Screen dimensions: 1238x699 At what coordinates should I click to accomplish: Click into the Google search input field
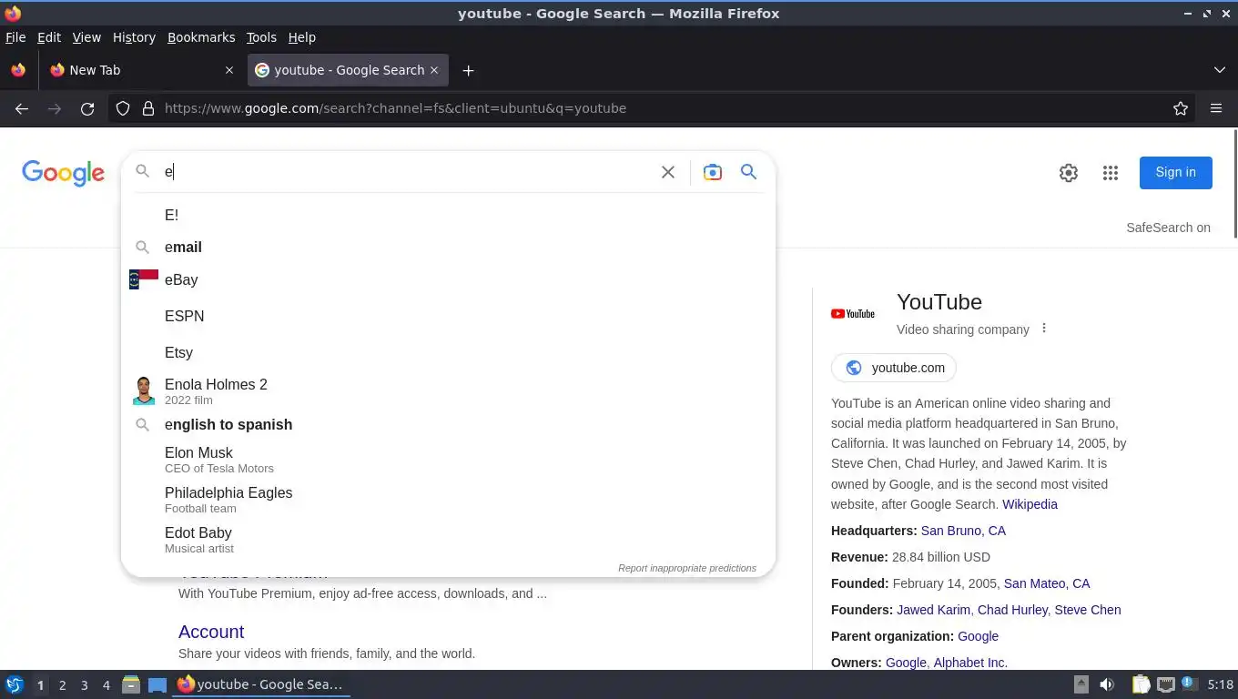405,172
